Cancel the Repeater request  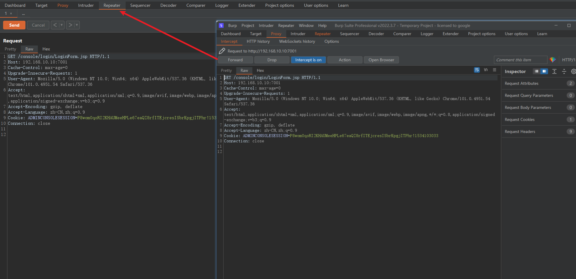click(x=38, y=25)
